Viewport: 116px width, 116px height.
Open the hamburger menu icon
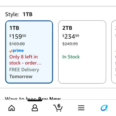pos(81,108)
